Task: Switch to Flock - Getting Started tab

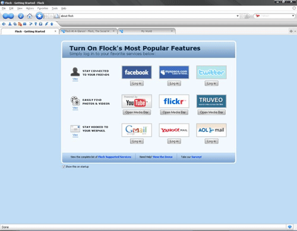Action: (30, 31)
